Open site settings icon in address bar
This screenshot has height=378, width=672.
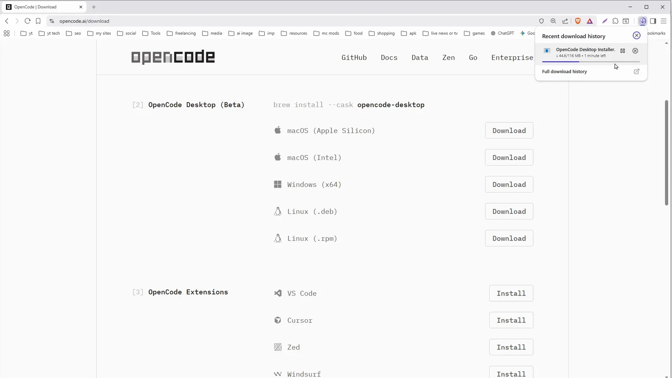tap(52, 21)
